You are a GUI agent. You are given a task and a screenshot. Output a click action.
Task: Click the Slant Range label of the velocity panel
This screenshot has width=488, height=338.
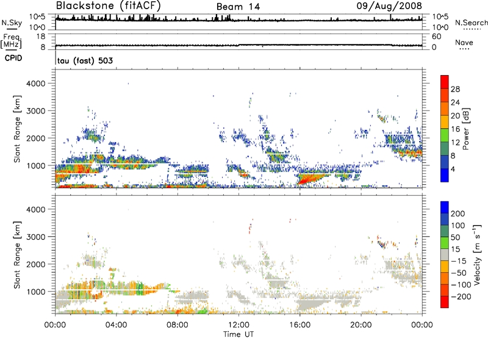pos(17,254)
